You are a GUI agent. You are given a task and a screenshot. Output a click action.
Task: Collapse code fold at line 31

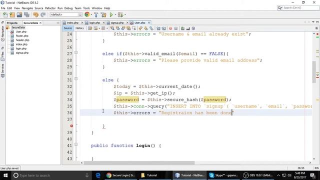click(x=76, y=78)
